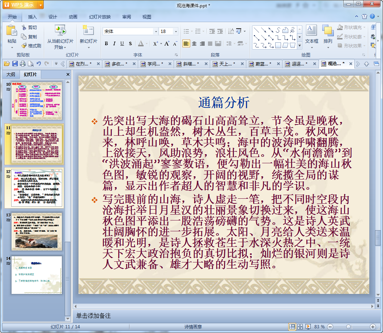Viewport: 383px width, 333px height.
Task: Open file with folder icon in quick toolbar
Action: click(7, 64)
